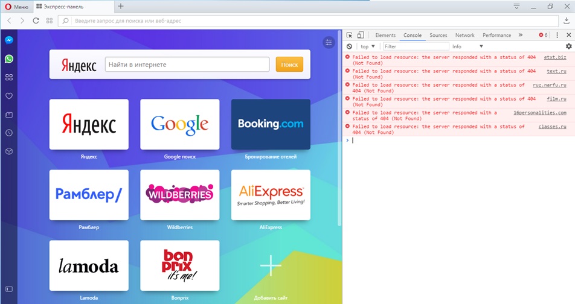Open the Рамблер Speed Dial tile

(x=89, y=195)
